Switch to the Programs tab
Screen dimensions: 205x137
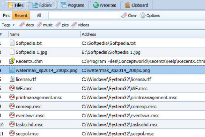click(73, 6)
